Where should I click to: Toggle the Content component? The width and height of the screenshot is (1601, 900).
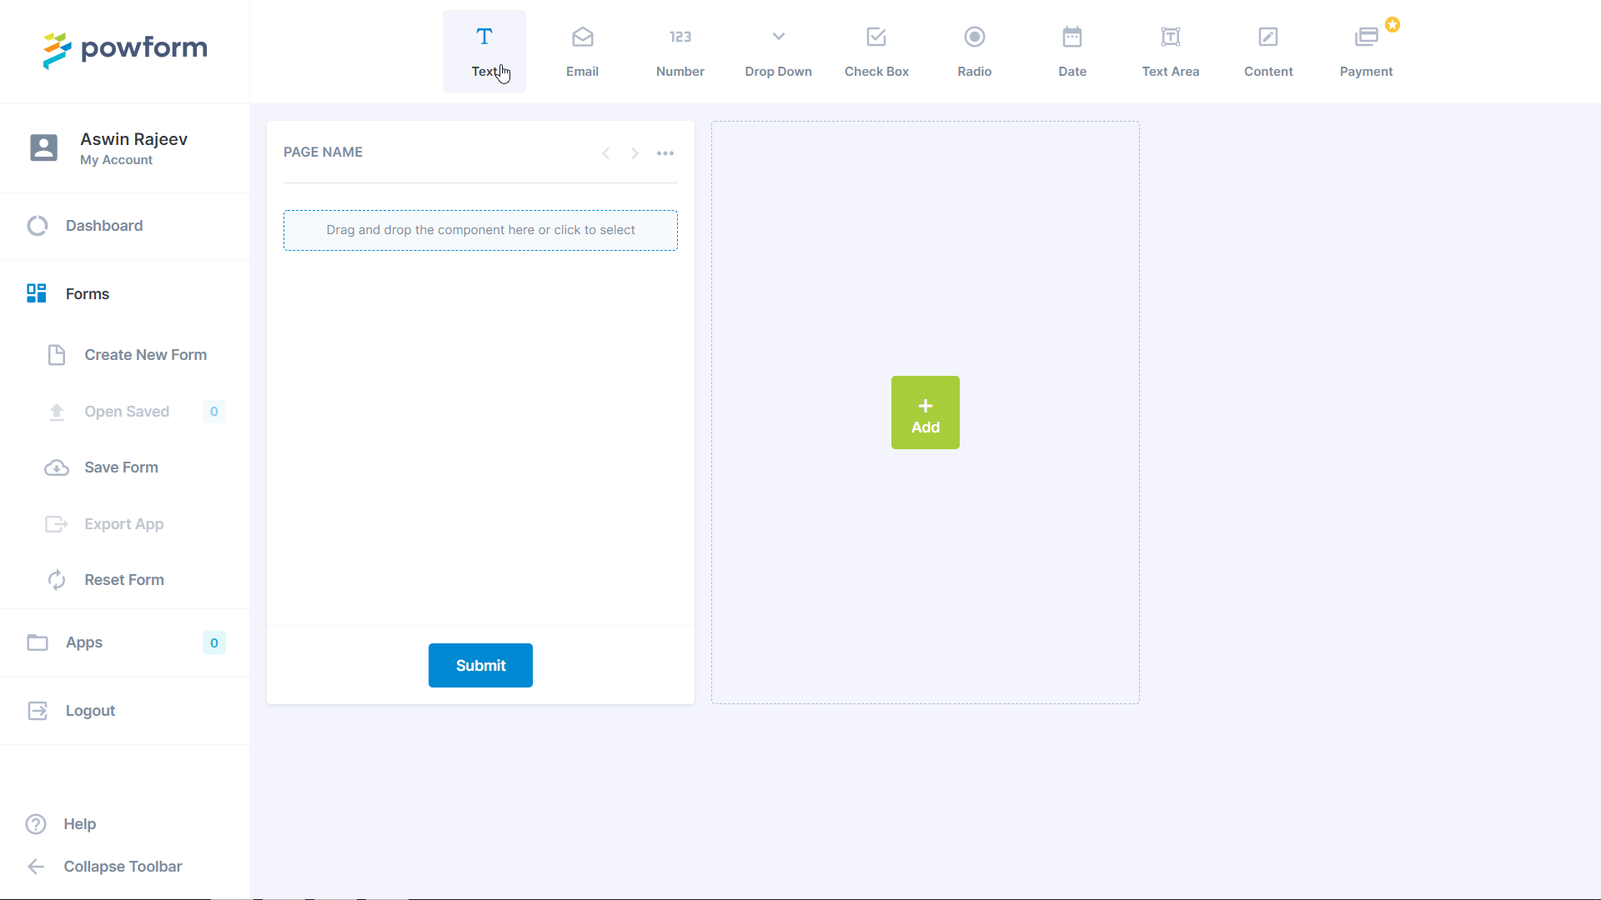pos(1269,49)
